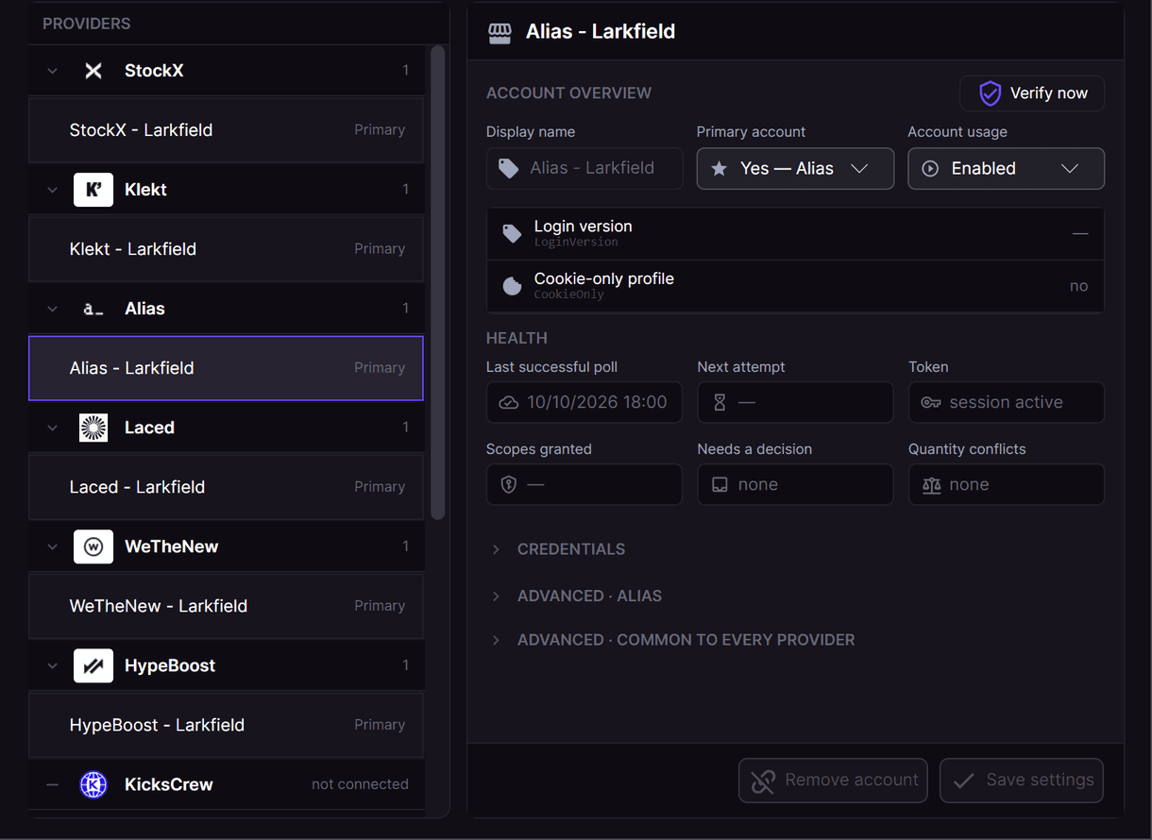Image resolution: width=1152 pixels, height=840 pixels.
Task: Click the WeTheNew logo icon
Action: pos(93,546)
